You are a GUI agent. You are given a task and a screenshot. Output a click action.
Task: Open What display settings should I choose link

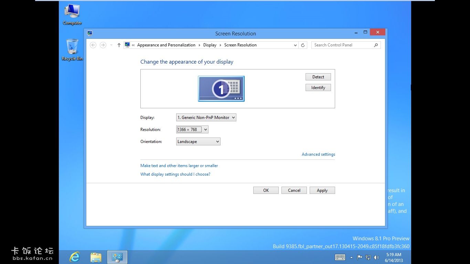click(x=175, y=174)
